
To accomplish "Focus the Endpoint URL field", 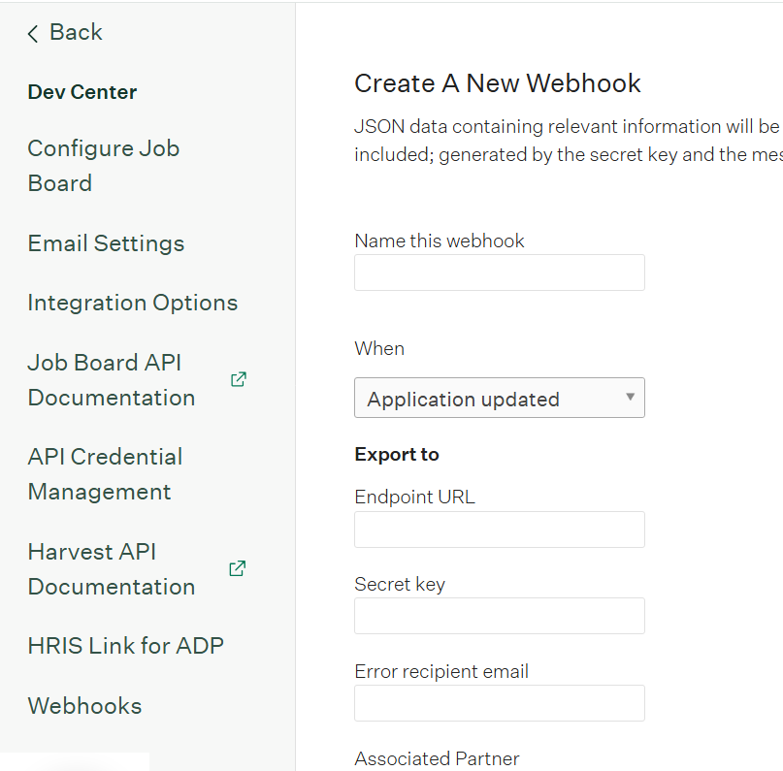I will click(x=500, y=530).
